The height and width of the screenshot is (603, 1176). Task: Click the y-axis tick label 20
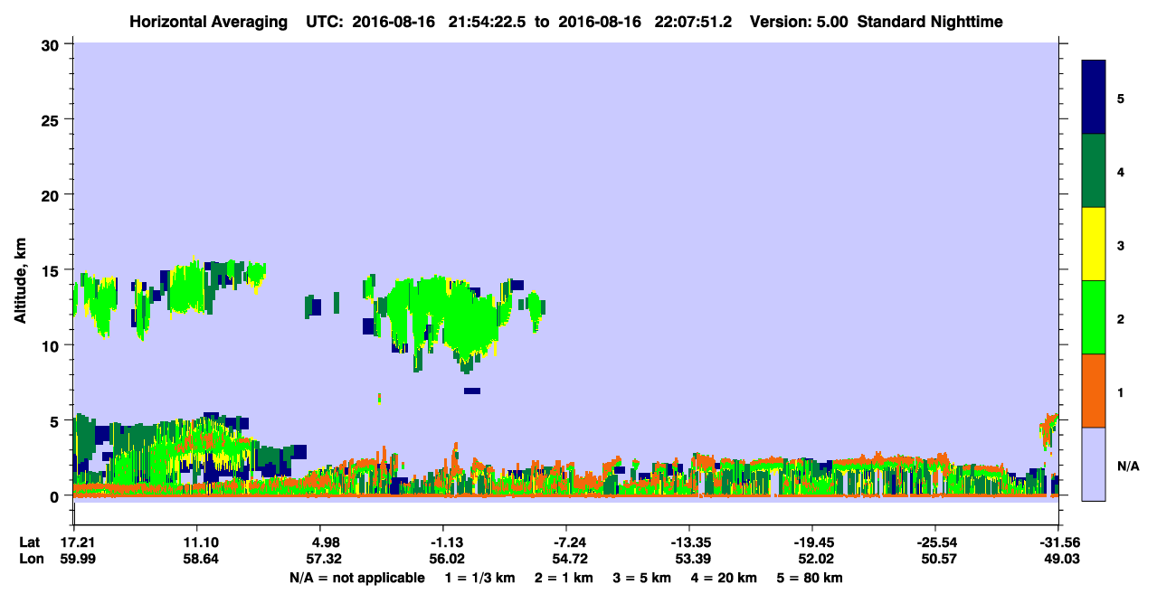point(52,194)
